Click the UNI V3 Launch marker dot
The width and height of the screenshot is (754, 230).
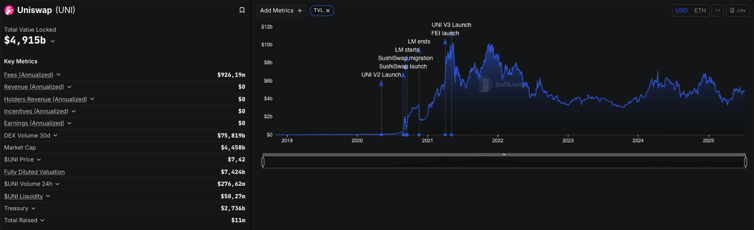[x=451, y=135]
